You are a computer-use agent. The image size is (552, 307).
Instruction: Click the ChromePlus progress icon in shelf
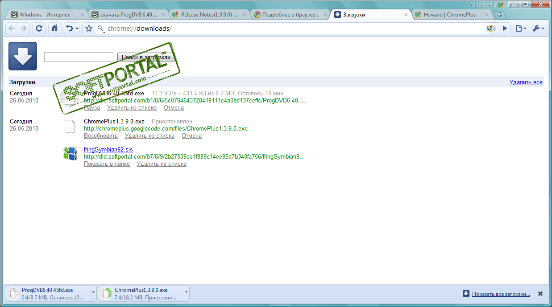point(106,294)
